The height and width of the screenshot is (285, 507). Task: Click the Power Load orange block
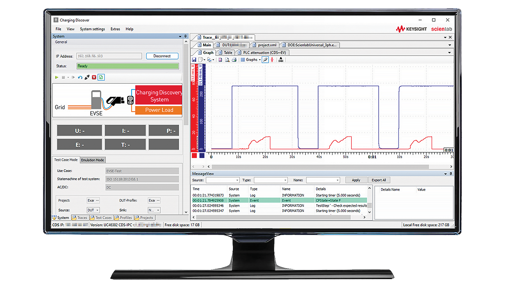coord(159,110)
